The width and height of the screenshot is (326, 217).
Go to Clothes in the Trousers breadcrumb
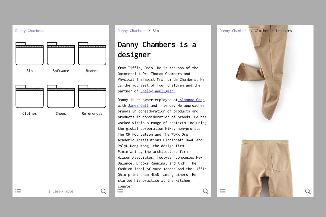point(262,31)
